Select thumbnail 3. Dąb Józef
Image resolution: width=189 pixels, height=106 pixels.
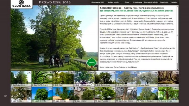coord(63,79)
